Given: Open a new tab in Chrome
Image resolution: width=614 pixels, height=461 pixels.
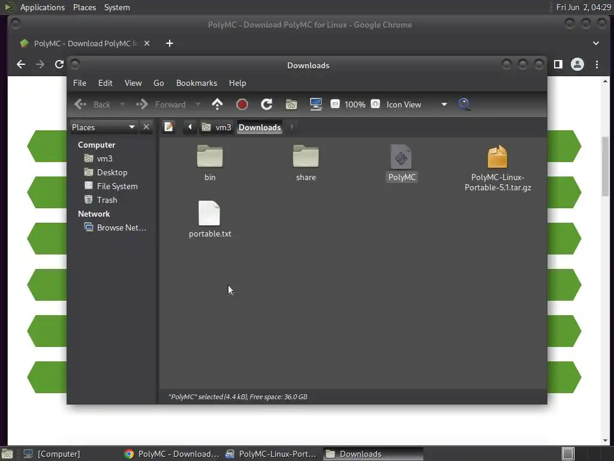Looking at the screenshot, I should [170, 43].
